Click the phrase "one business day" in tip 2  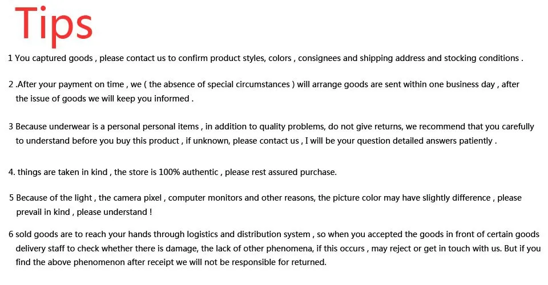463,84
